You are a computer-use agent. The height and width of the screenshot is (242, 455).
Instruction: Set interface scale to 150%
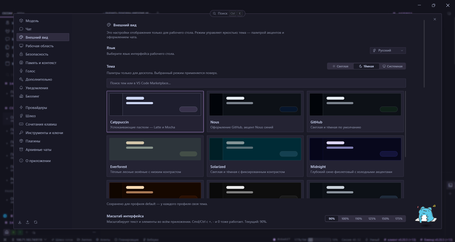point(385,219)
